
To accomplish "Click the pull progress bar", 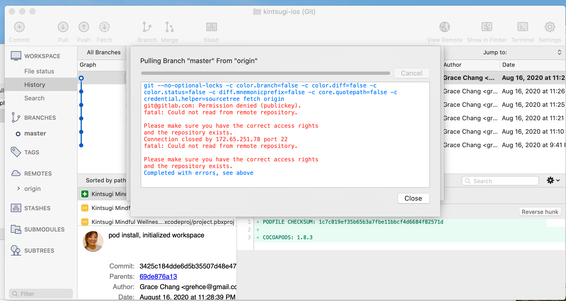I will [265, 73].
